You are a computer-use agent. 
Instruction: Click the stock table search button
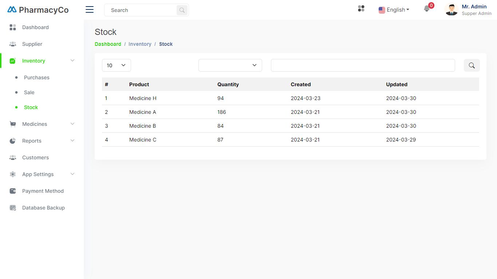[x=472, y=65]
